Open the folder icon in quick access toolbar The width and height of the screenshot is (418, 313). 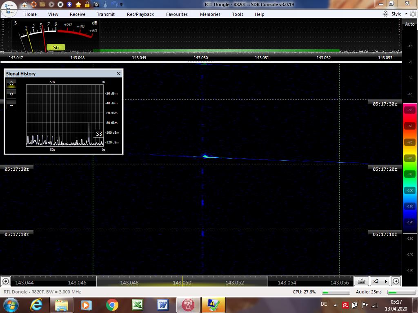(x=42, y=4)
